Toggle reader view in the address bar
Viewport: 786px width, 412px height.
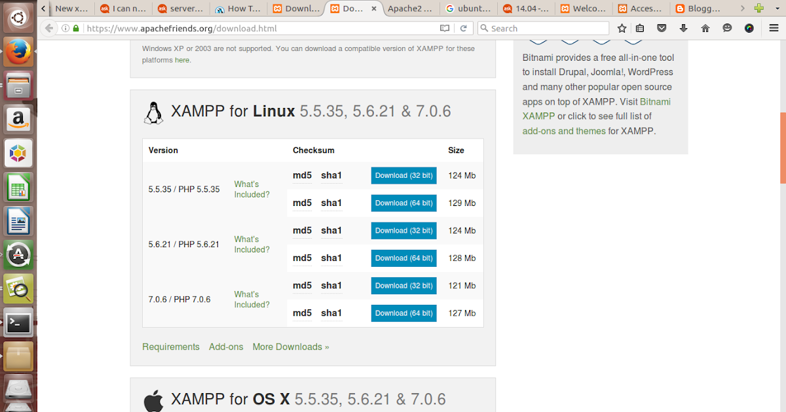coord(445,28)
